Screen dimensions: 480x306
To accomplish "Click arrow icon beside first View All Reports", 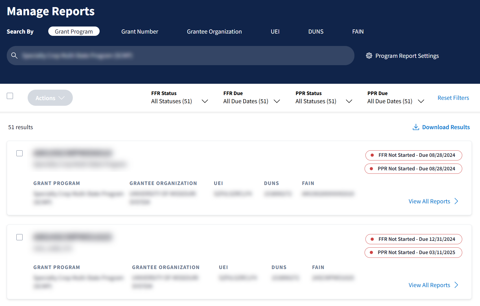I will pyautogui.click(x=456, y=201).
